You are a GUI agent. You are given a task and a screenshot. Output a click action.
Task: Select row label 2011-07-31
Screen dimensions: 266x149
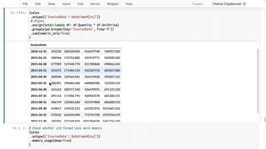39,96
